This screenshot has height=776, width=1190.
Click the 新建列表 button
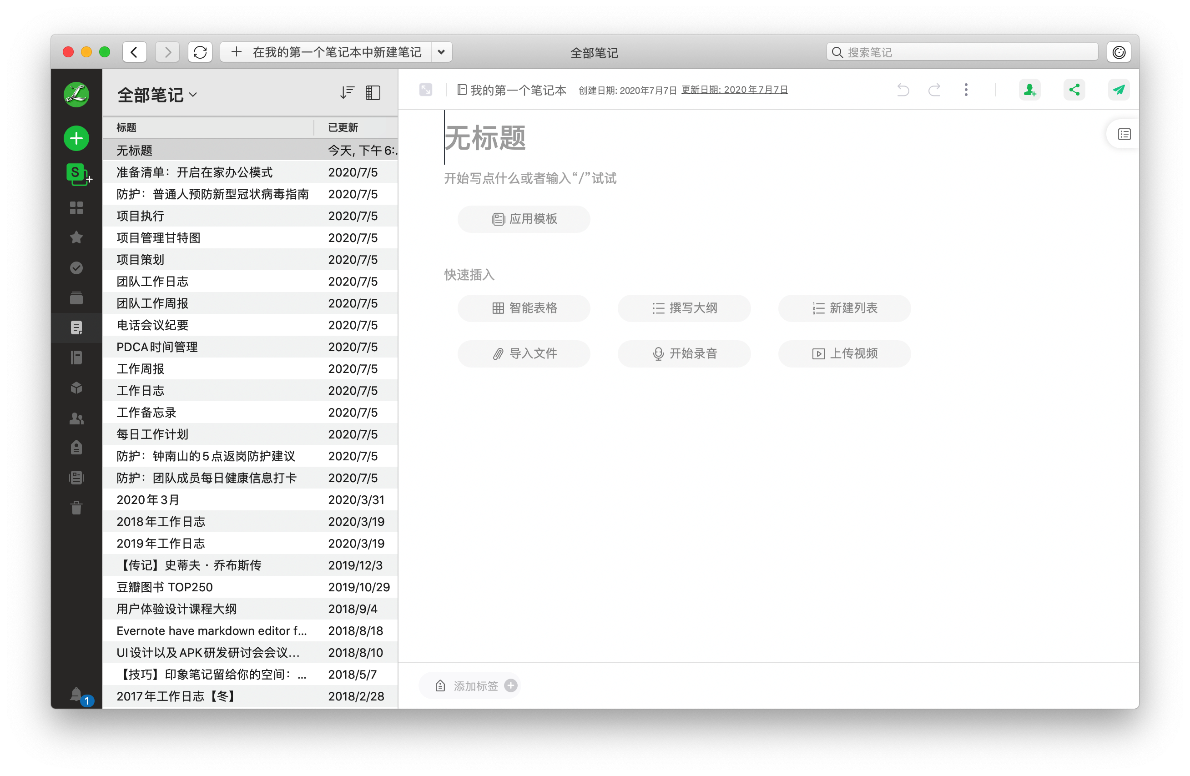(844, 308)
